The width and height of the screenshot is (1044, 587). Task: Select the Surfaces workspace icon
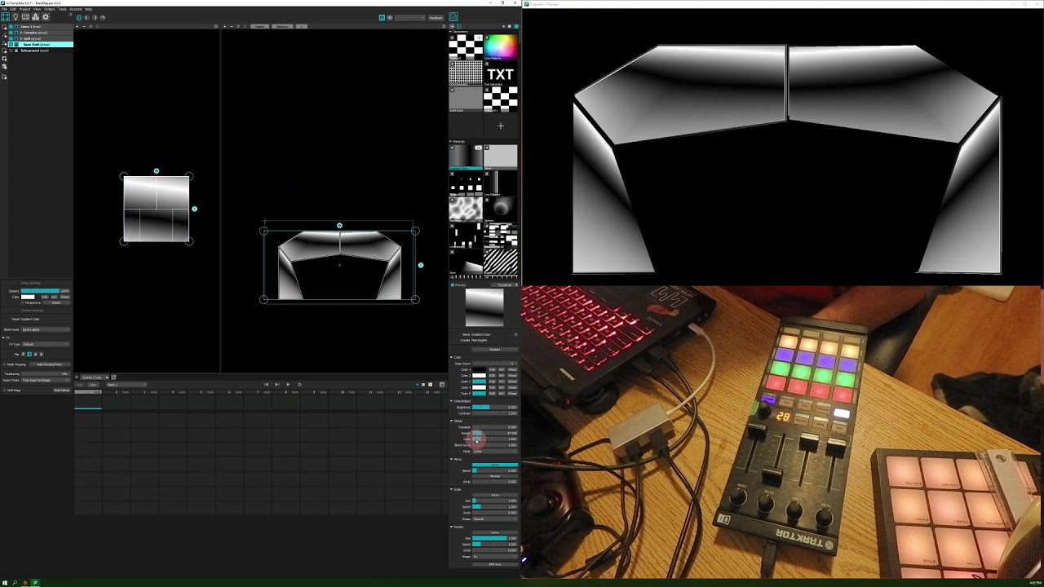5,16
